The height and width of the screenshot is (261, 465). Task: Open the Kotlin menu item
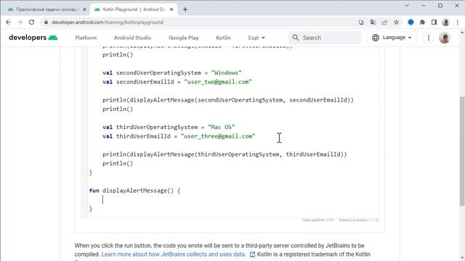223,38
